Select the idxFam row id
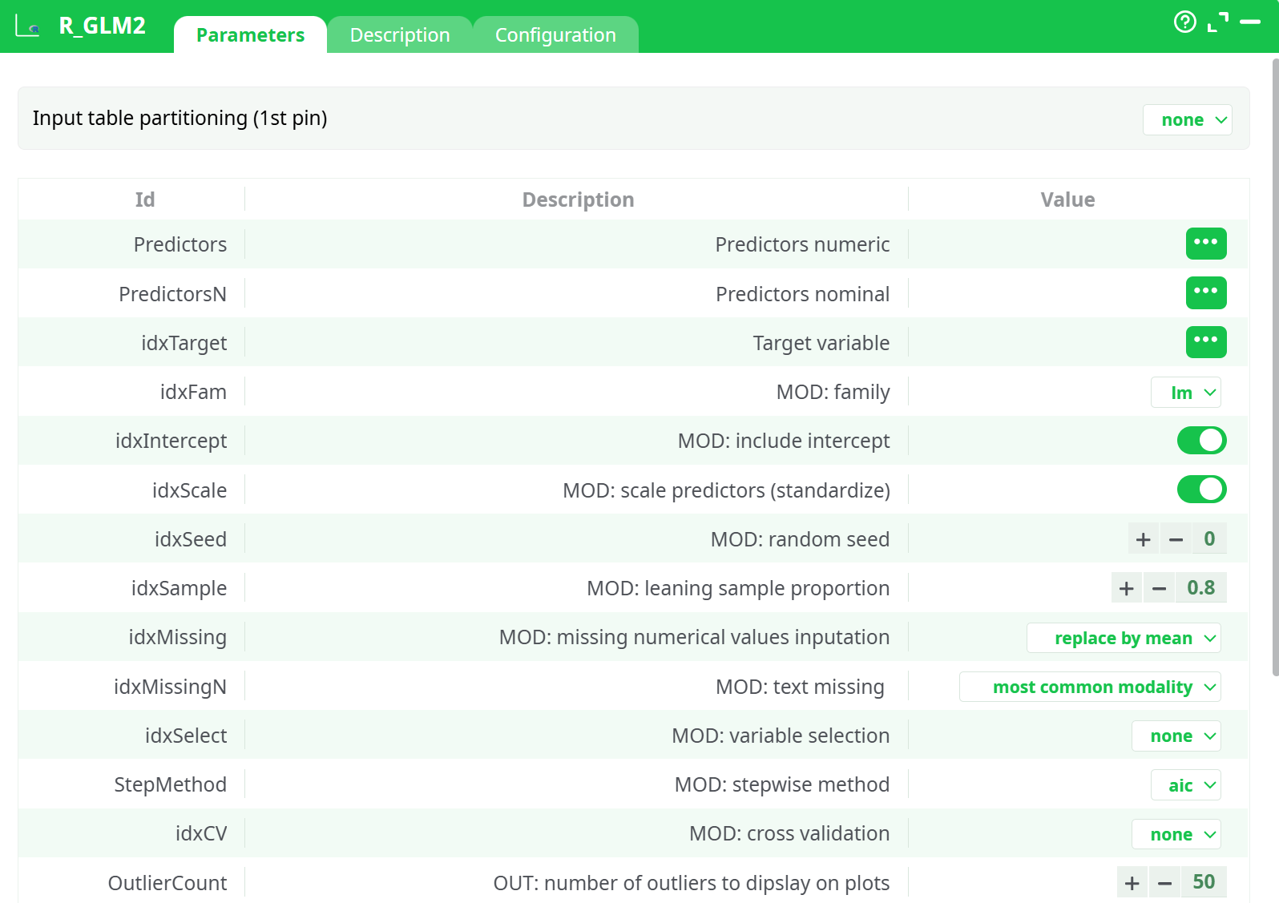Image resolution: width=1279 pixels, height=903 pixels. (193, 392)
